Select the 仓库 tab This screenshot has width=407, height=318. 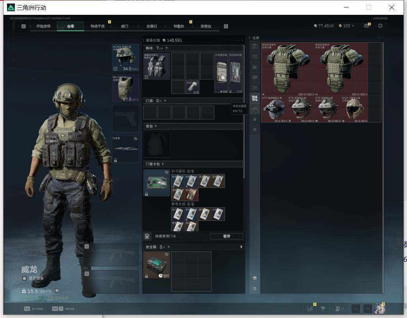[70, 26]
